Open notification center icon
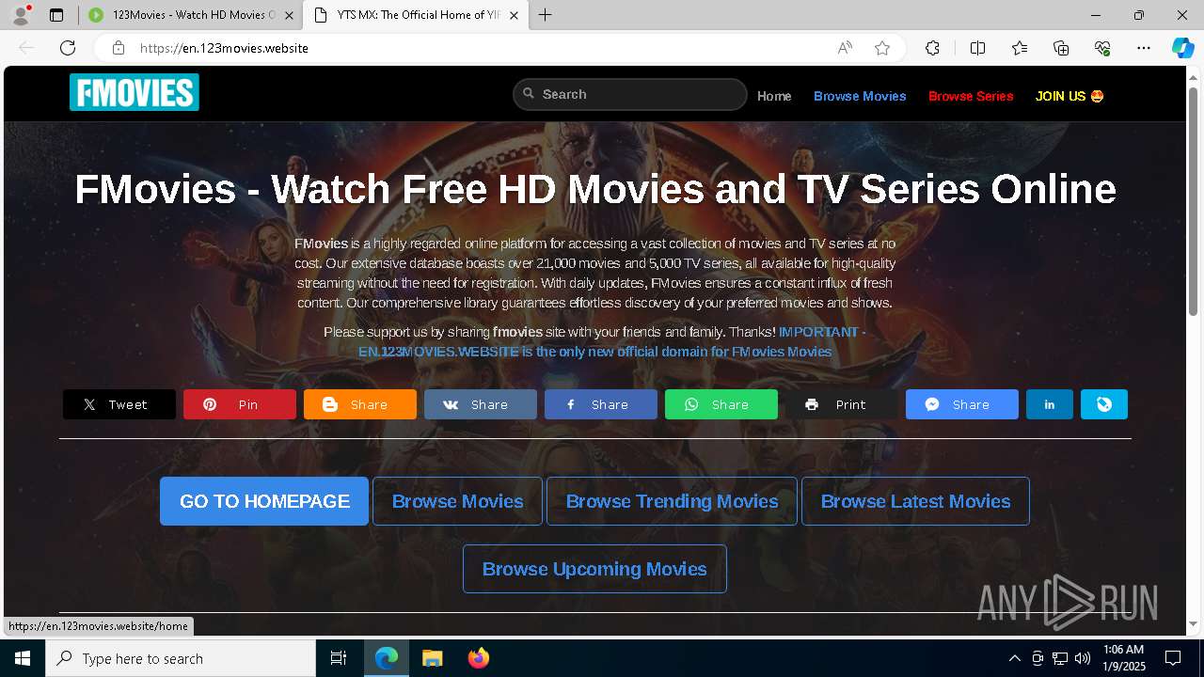1204x677 pixels. pos(1173,658)
